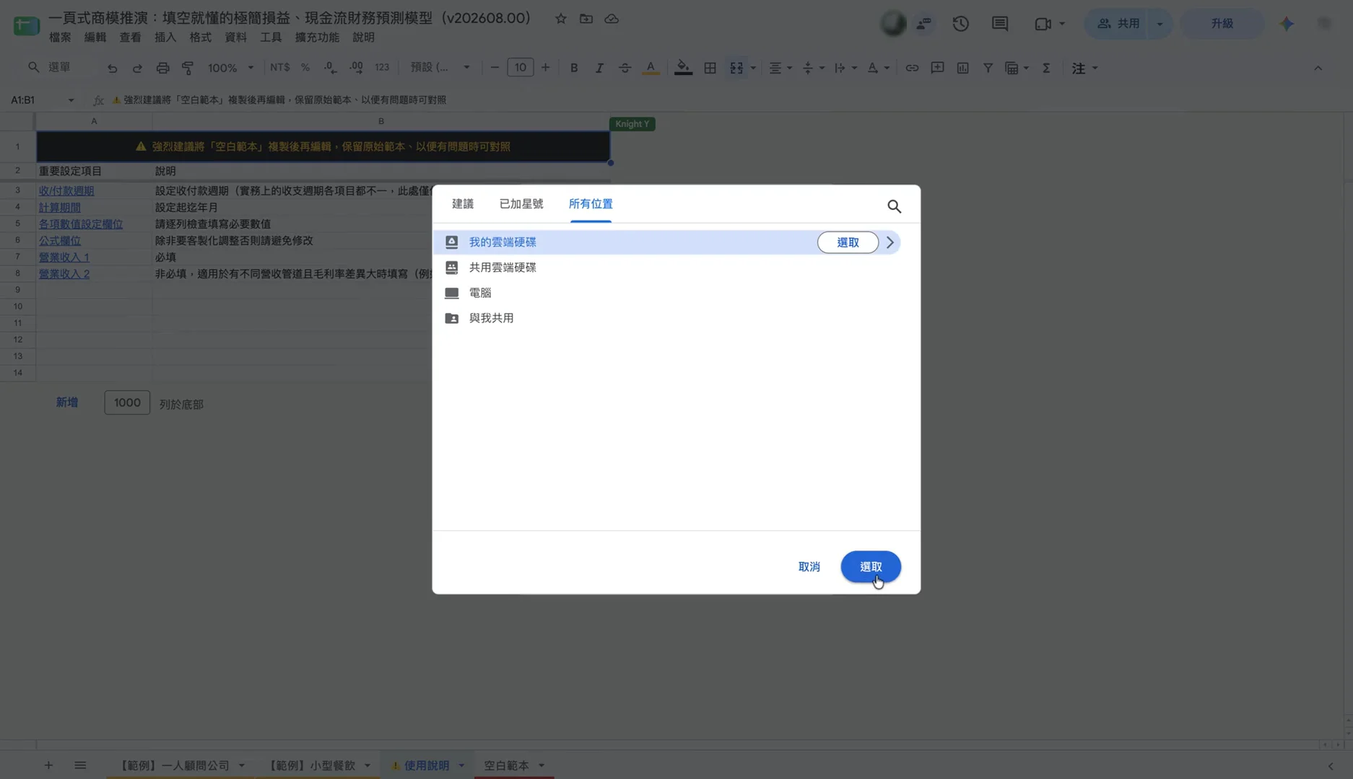This screenshot has height=779, width=1353.
Task: Click the 共用 share button
Action: coord(1118,24)
